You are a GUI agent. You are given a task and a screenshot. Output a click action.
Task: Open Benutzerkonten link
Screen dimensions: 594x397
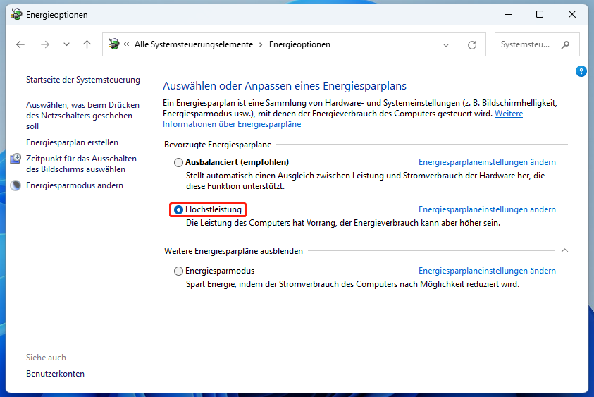(55, 374)
